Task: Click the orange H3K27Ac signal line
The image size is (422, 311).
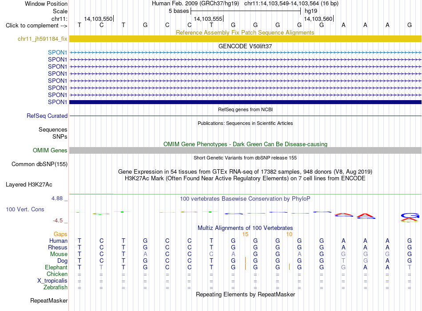Action: [91, 194]
